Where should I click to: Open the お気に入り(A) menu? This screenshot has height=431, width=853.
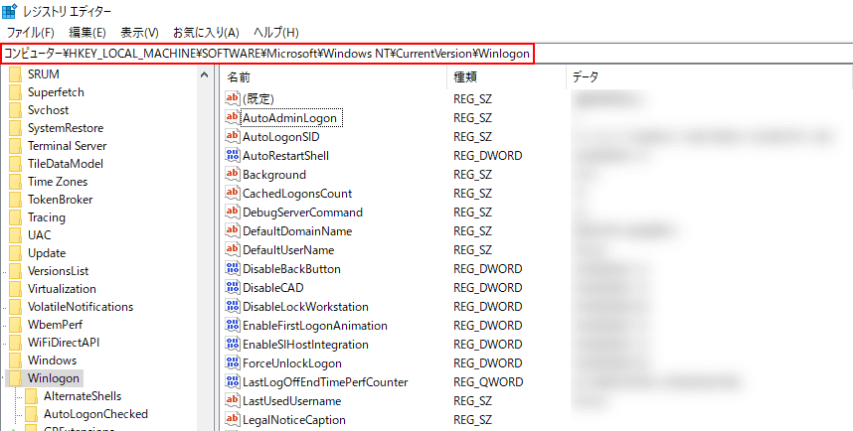click(206, 33)
